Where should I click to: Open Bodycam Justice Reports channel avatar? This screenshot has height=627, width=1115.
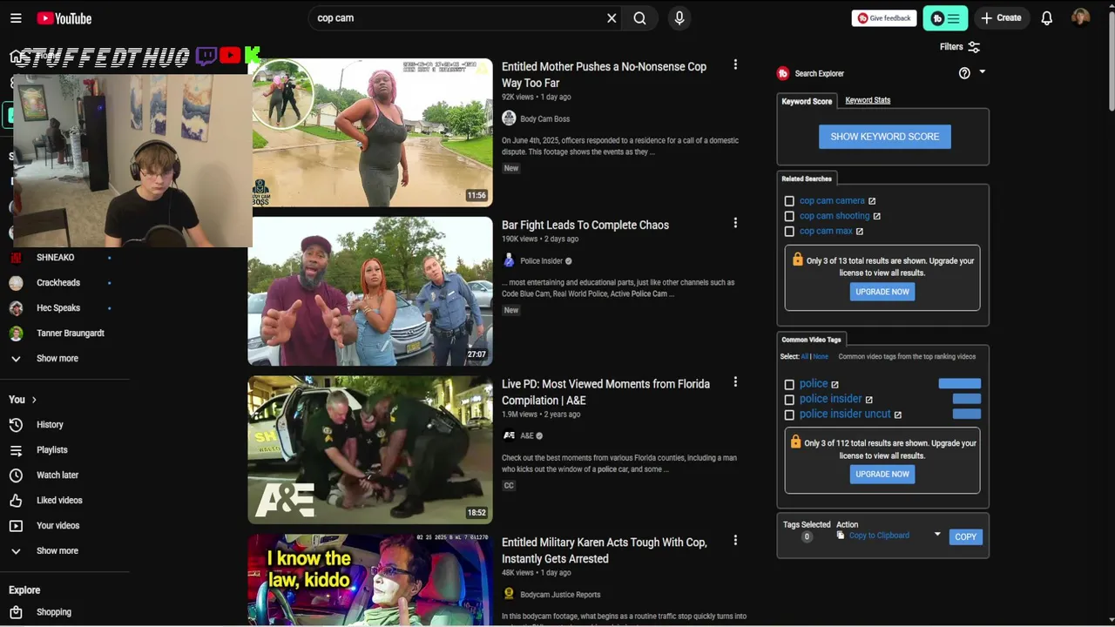(509, 594)
